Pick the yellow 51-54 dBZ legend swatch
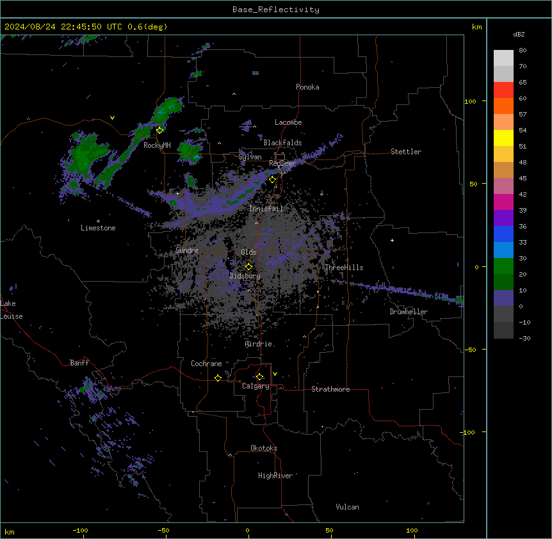 pyautogui.click(x=503, y=138)
